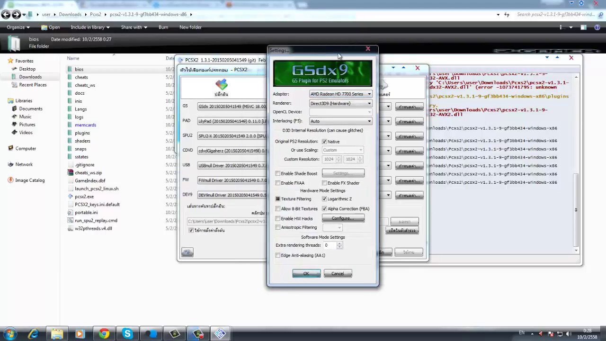Click Explorer Back arrow button
The image size is (606, 341).
tap(6, 15)
